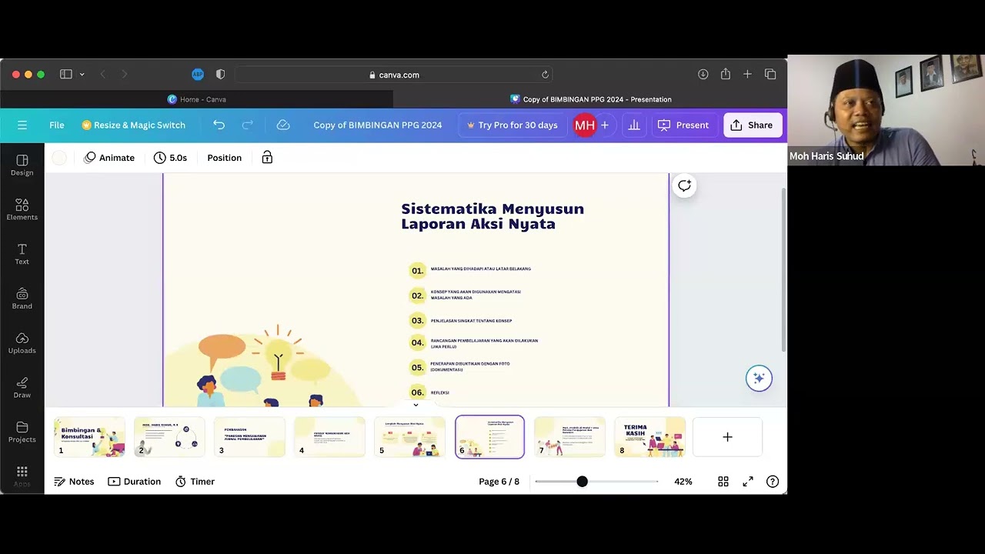This screenshot has width=985, height=554.
Task: Open the Elements side panel
Action: tap(22, 209)
